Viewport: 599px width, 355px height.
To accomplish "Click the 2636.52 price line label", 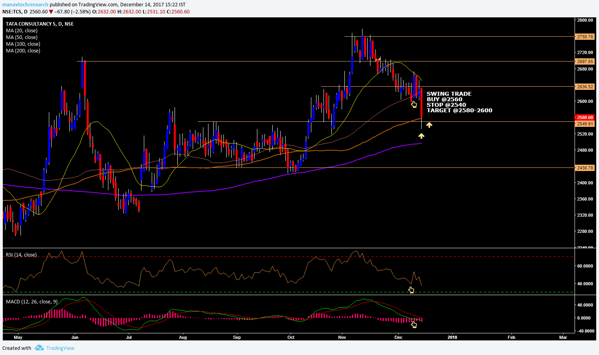I will pyautogui.click(x=585, y=87).
